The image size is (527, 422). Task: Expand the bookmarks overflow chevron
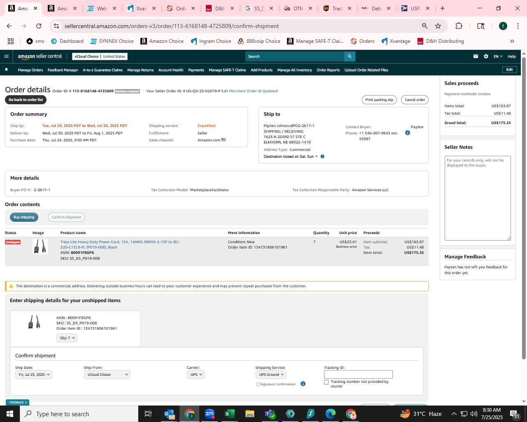tap(512, 41)
